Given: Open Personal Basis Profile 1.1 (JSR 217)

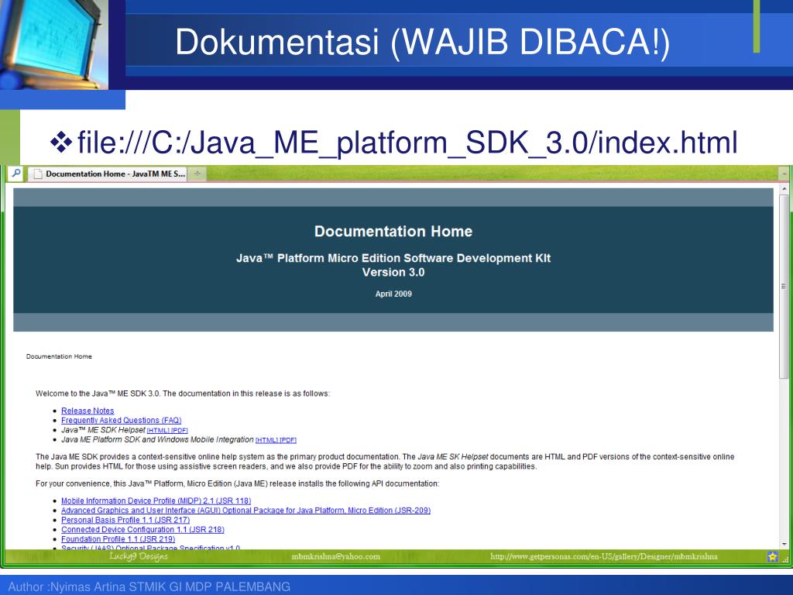Looking at the screenshot, I should tap(125, 520).
